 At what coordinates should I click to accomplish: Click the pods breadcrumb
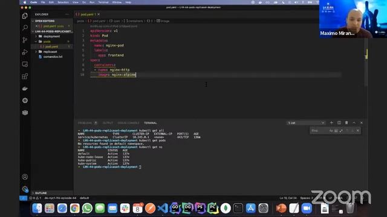click(80, 21)
